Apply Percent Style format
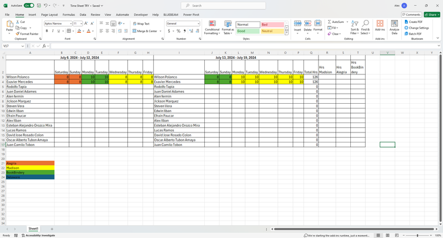Screen dimensions: 443x238 click(x=178, y=31)
